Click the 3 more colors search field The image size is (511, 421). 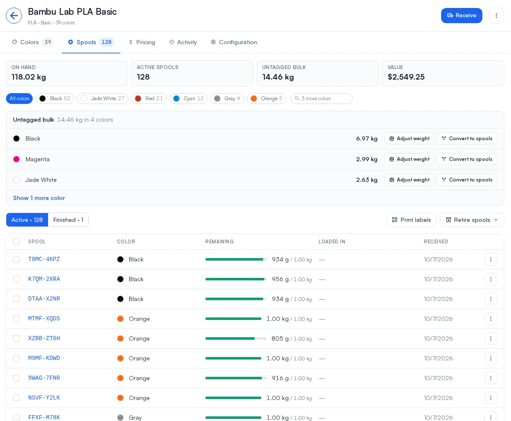(322, 99)
